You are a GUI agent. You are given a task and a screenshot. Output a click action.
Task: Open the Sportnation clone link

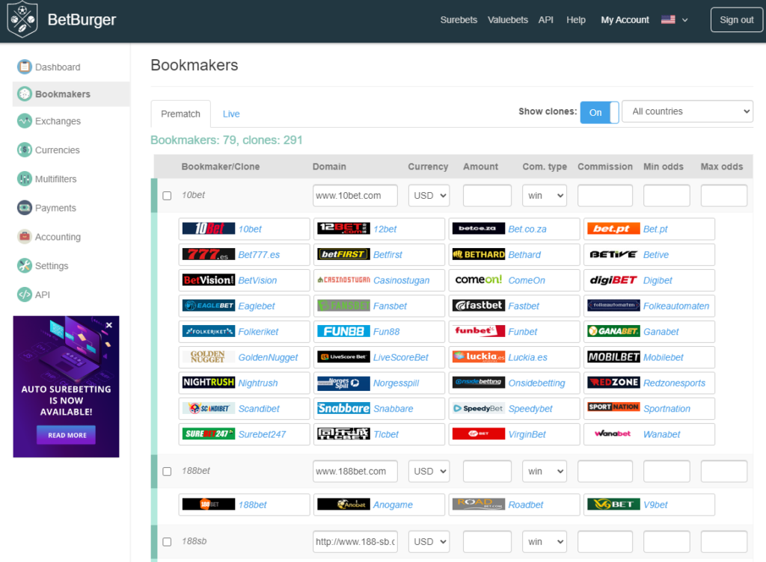(667, 409)
